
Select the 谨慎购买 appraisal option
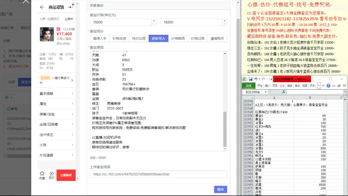[x=218, y=38]
